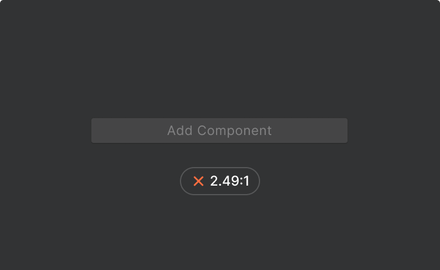
Task: Click the orange X in contrast badge
Action: 198,181
